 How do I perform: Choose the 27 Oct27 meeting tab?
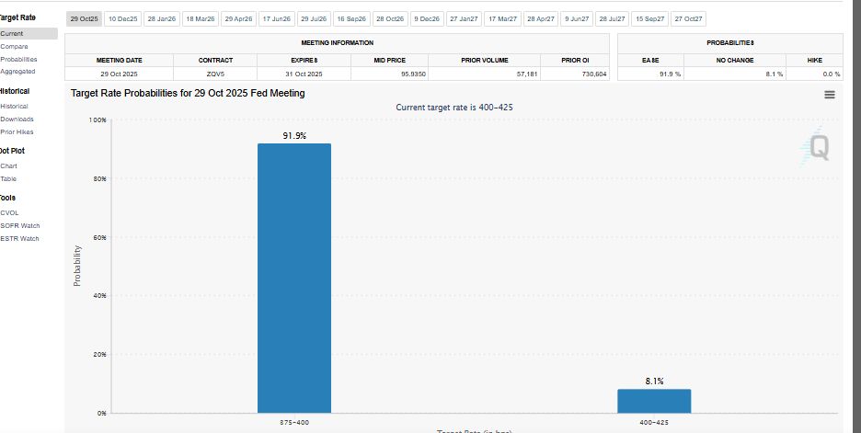pos(689,19)
